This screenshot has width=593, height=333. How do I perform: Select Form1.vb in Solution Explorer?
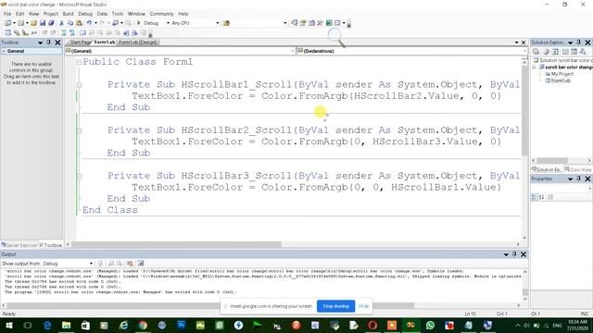(x=560, y=80)
